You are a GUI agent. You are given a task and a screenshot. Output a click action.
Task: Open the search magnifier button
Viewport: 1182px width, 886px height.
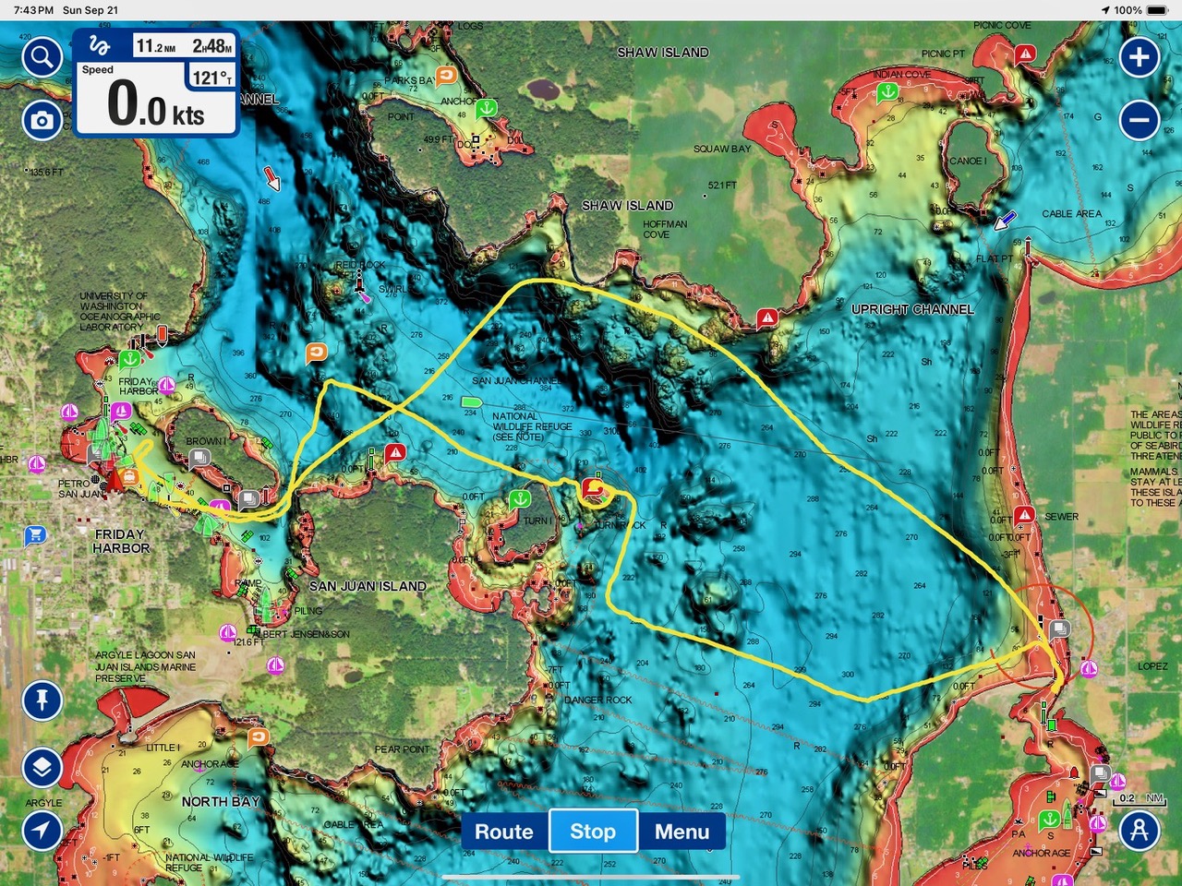pyautogui.click(x=42, y=58)
